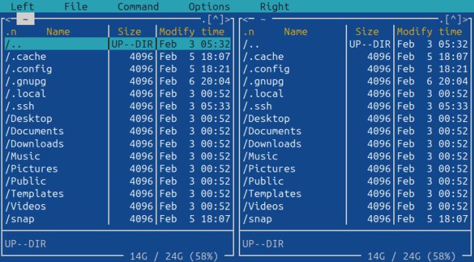Click the highlighted ~ path in left panel

26,19
